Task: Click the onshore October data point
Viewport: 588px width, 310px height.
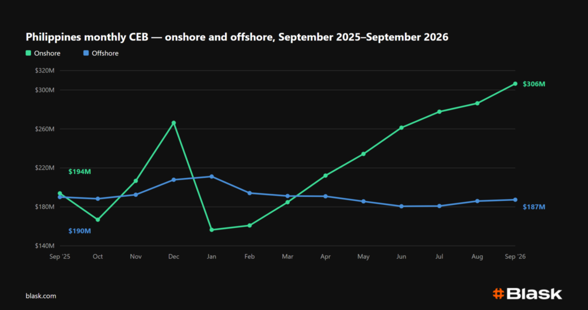Action: coord(98,220)
